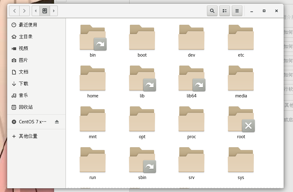Screen dimensions: 293x192
Task: Open the search icon in the toolbar
Action: tap(212, 11)
